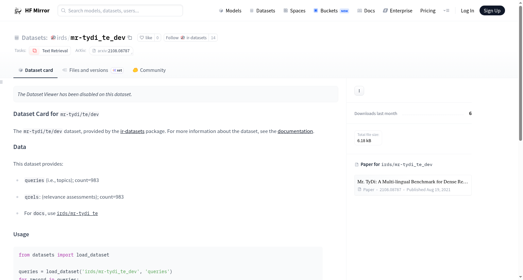The height and width of the screenshot is (280, 523).
Task: Like the dataset with the heart button
Action: coord(146,38)
